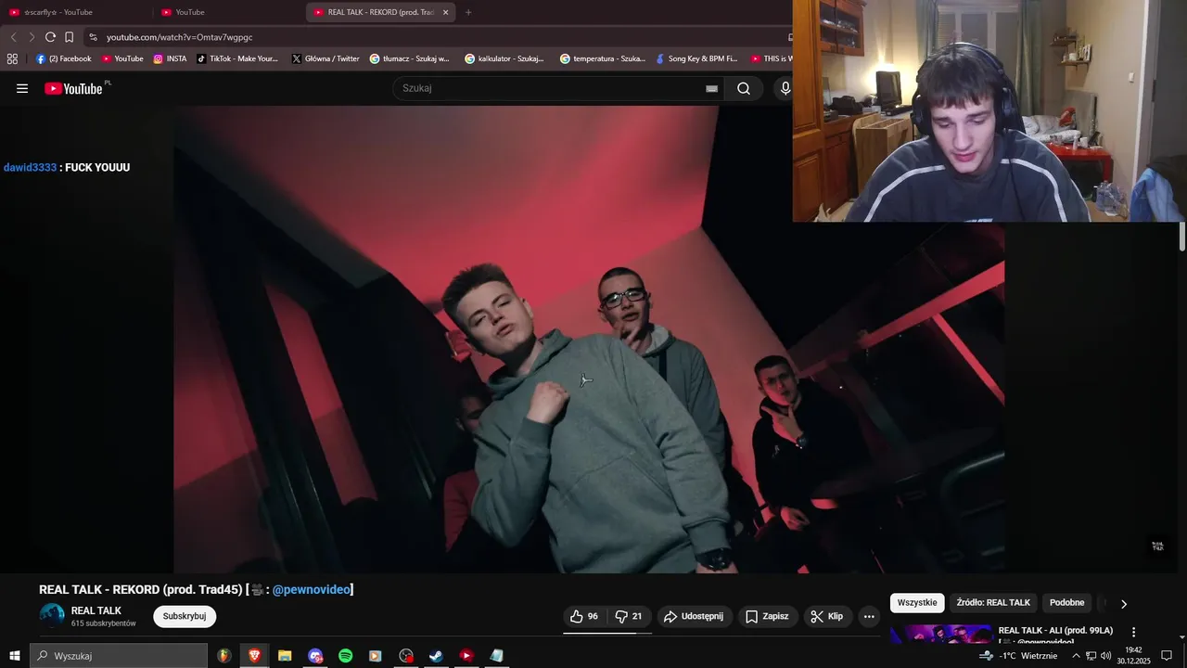
Task: Open the network tray icon
Action: [1091, 656]
